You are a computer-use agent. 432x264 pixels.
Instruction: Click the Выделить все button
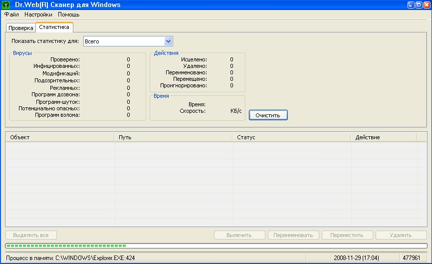click(x=31, y=235)
